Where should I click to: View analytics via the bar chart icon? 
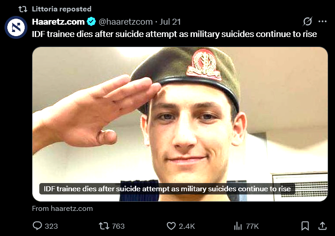pyautogui.click(x=238, y=226)
